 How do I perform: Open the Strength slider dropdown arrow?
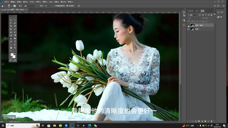click(50, 6)
